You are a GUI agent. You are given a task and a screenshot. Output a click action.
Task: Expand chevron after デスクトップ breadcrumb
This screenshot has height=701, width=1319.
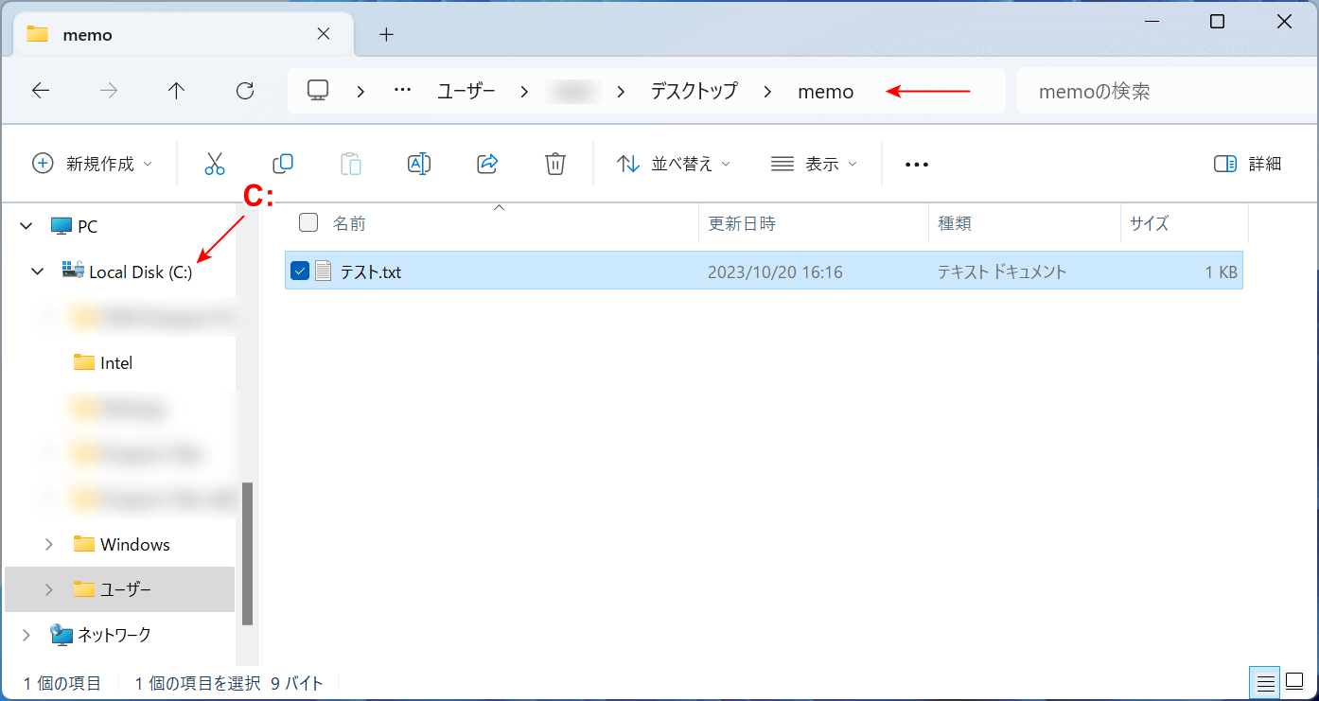[767, 92]
